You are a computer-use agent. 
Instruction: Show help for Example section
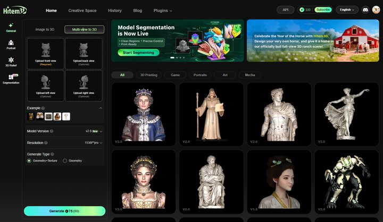(x=43, y=108)
